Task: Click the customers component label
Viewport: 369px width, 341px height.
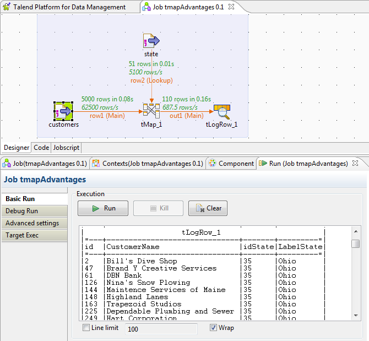Action: coord(63,125)
